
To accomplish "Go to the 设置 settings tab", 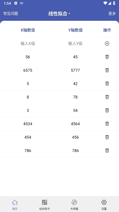I will pyautogui.click(x=104, y=205).
